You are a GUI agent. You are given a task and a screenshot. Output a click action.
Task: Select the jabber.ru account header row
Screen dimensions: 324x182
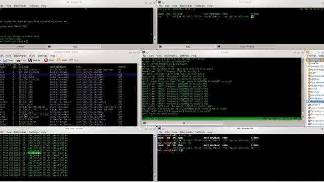[315, 60]
